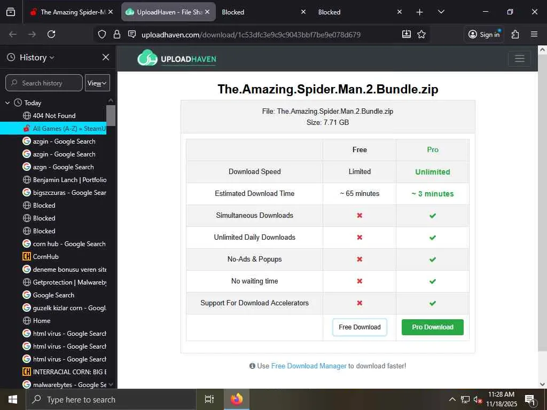The height and width of the screenshot is (410, 547).
Task: Close the History sidebar
Action: point(106,57)
